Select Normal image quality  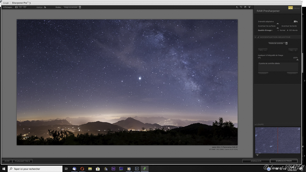click(278, 30)
